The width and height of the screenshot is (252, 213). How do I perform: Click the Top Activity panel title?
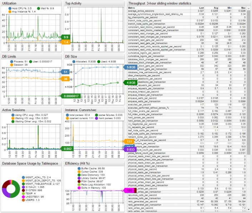73,3
